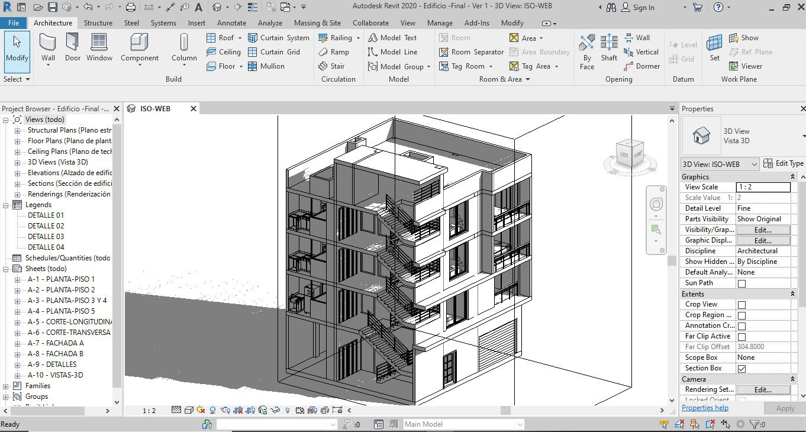
Task: Switch to the Massing & Site tab
Action: 317,22
